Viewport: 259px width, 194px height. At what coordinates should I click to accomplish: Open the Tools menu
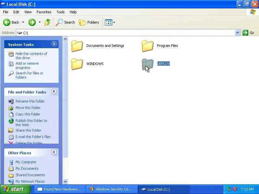point(61,12)
